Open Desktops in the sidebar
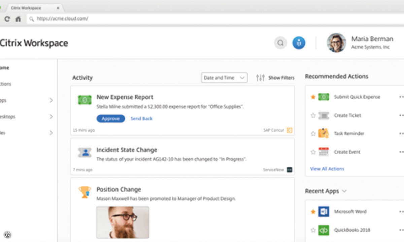 [x=8, y=117]
